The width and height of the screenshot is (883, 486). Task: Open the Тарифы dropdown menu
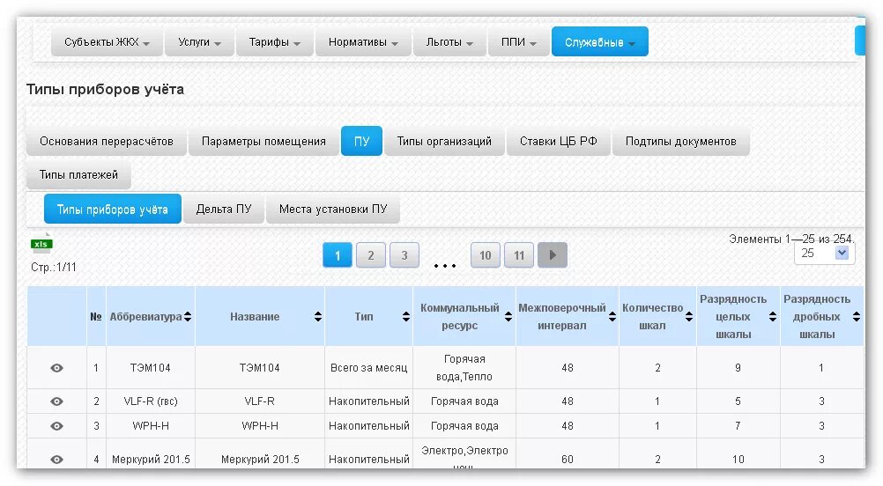pos(274,42)
